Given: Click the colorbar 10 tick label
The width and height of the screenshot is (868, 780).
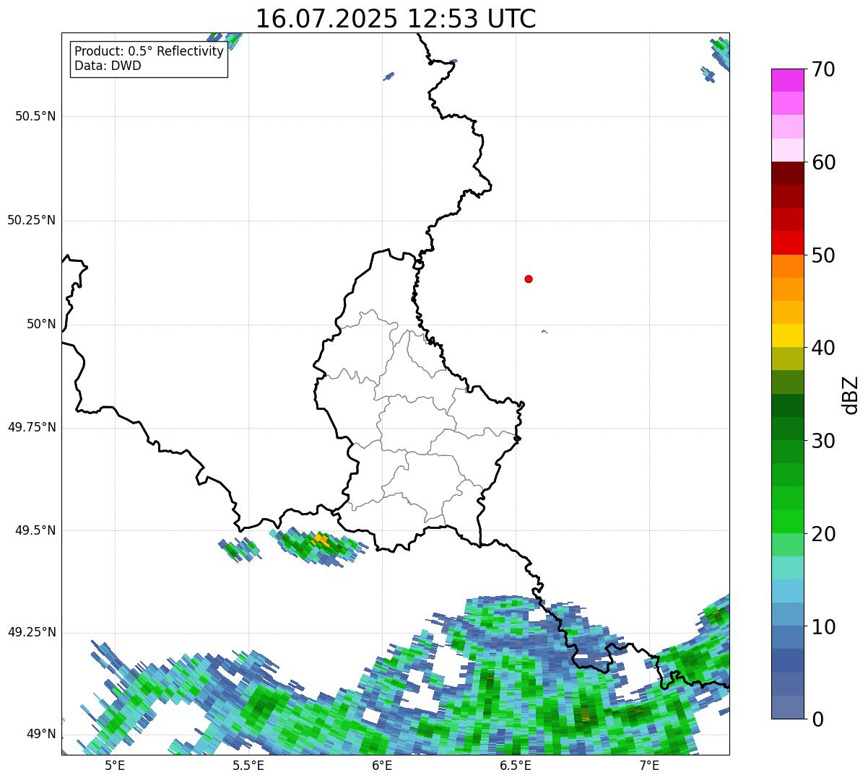Looking at the screenshot, I should point(823,626).
